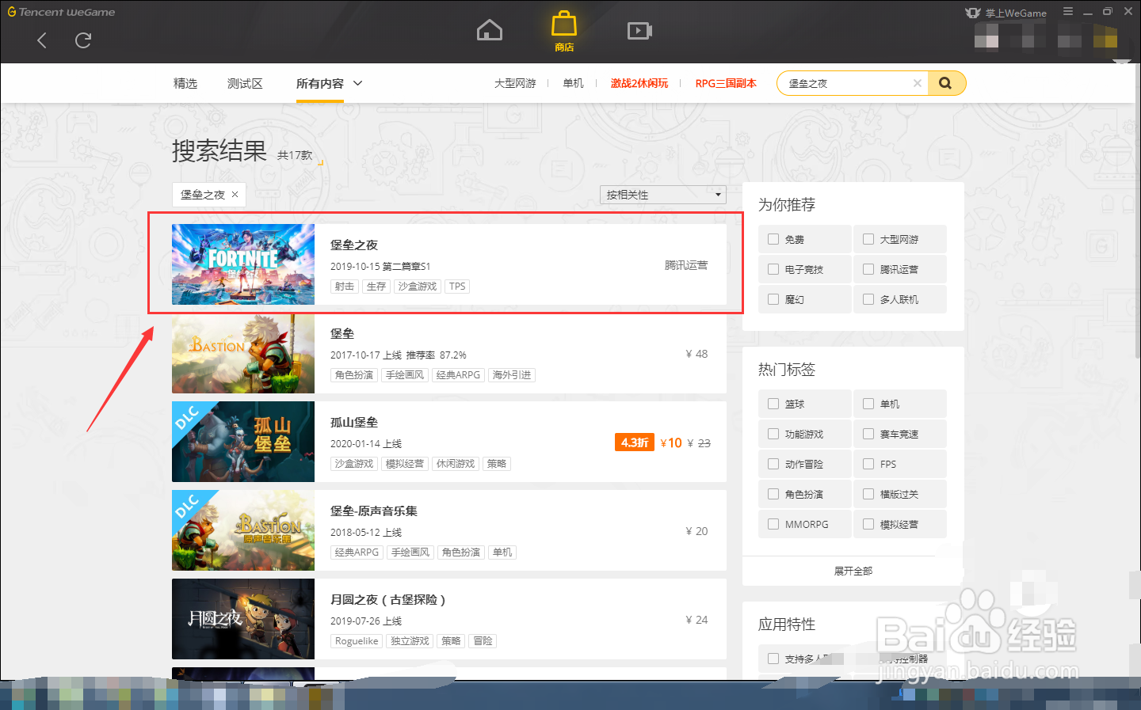Check the 魔幻 filter checkbox
This screenshot has height=710, width=1141.
(x=773, y=299)
